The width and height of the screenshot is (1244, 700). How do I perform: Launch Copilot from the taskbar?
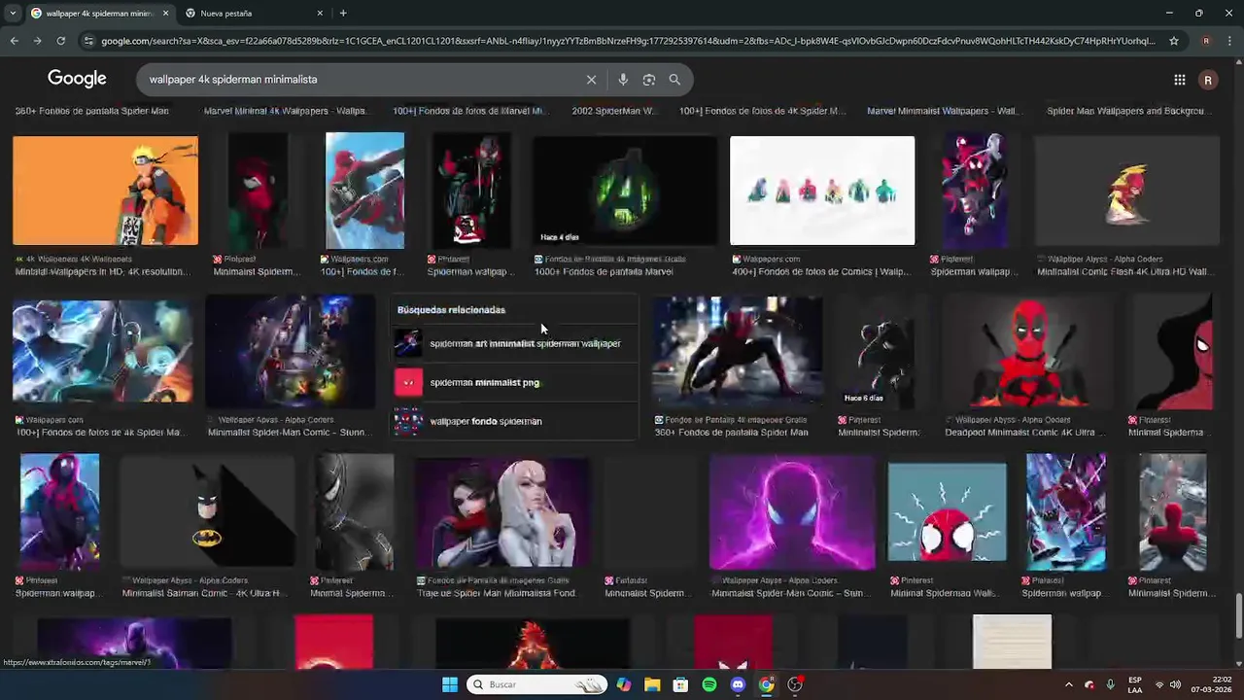[x=624, y=684]
